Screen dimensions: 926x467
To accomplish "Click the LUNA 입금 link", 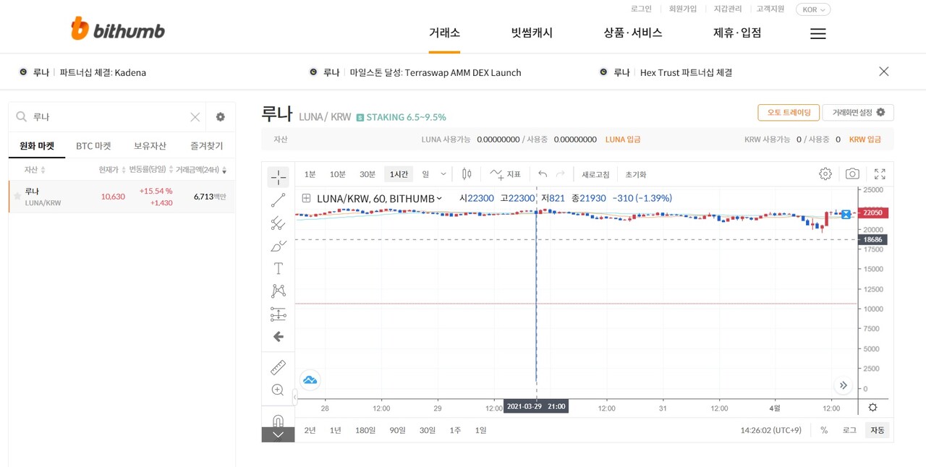I will click(623, 140).
